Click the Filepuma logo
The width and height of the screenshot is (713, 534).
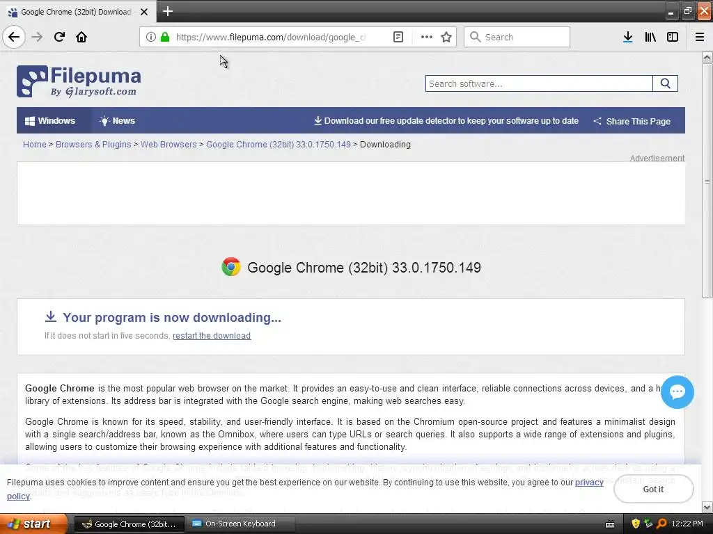tap(79, 81)
